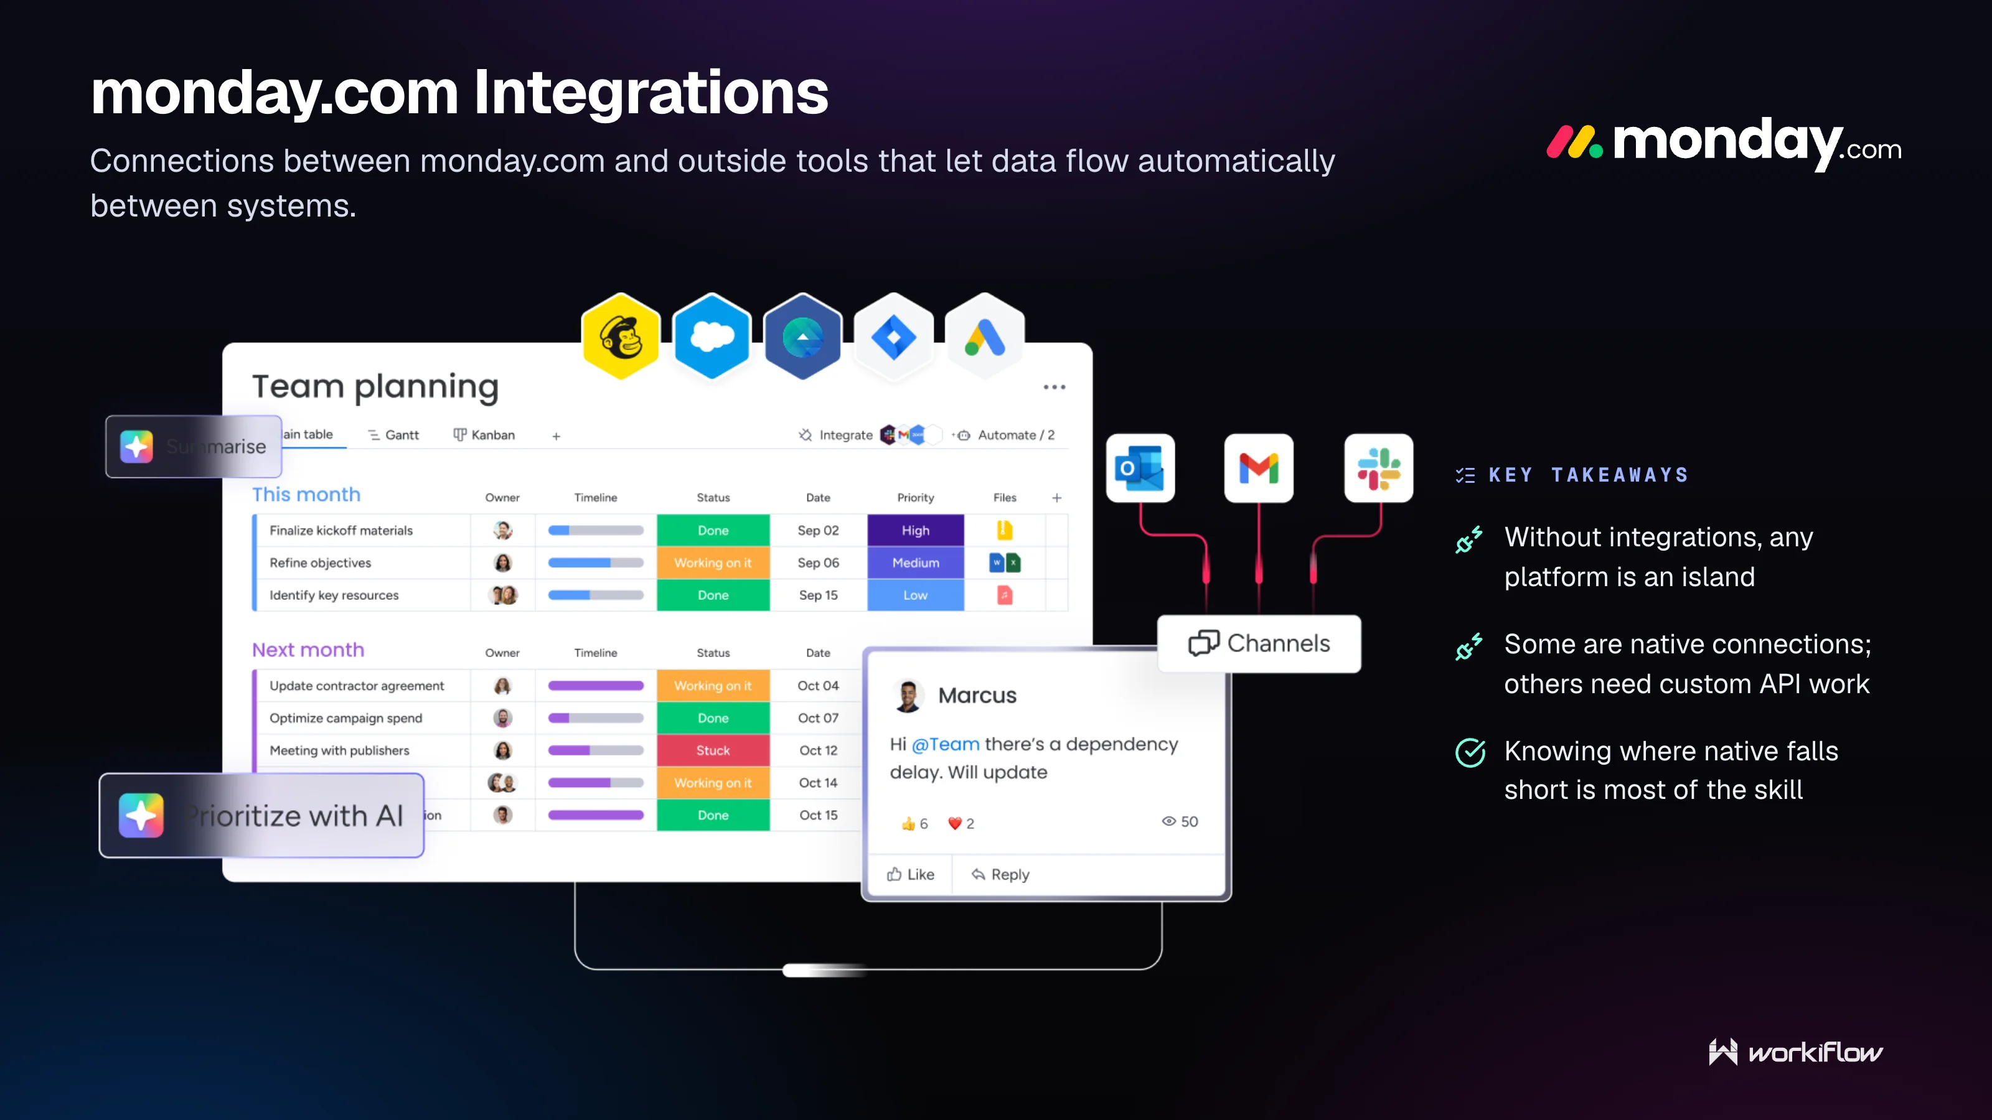This screenshot has width=1992, height=1120.
Task: Click the Meeting with publishers item name
Action: pos(339,750)
